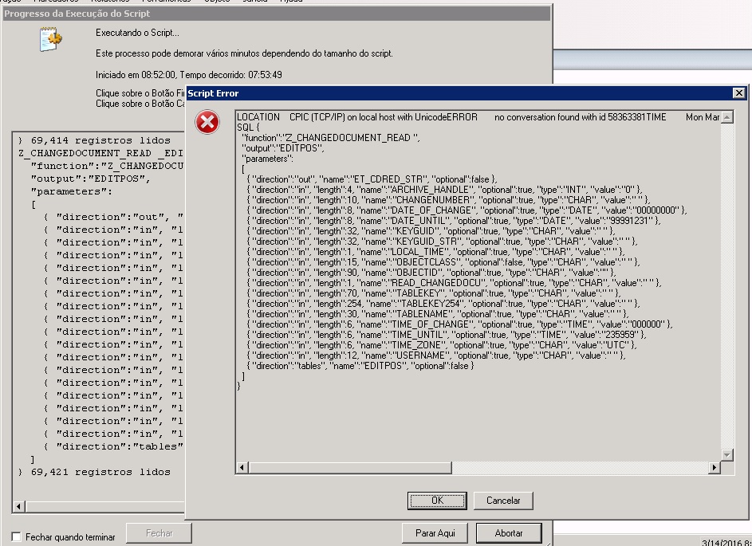Click the TABLENAME parameter line

(437, 314)
